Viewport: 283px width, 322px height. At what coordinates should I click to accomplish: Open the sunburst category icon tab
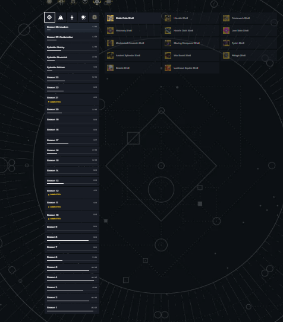(83, 17)
